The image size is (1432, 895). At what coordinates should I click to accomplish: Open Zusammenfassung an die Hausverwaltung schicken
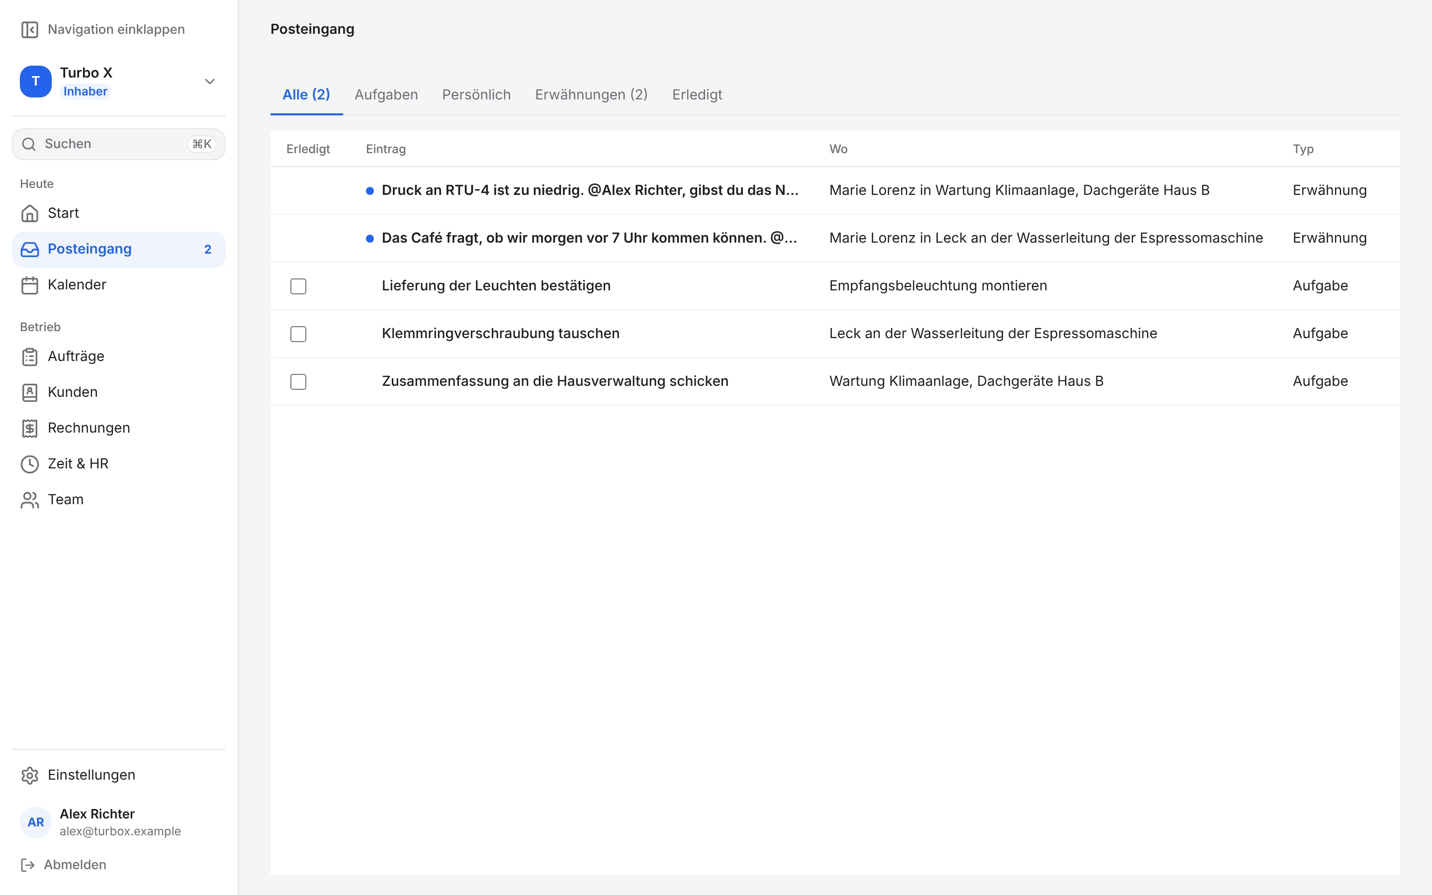[555, 381]
